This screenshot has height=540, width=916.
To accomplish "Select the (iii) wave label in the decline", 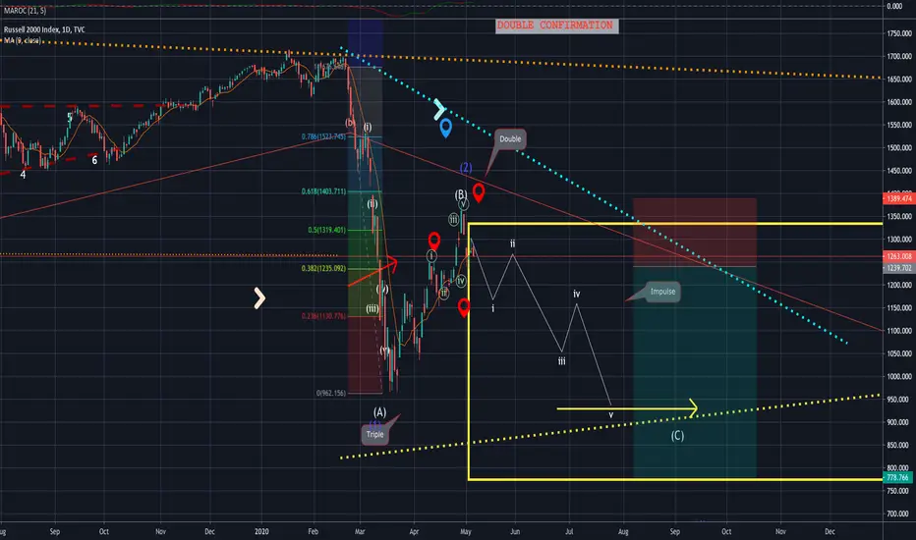I will pyautogui.click(x=372, y=309).
